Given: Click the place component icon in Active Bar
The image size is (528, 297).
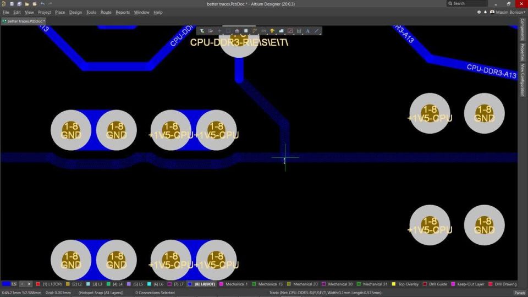Looking at the screenshot, I should coord(246,31).
